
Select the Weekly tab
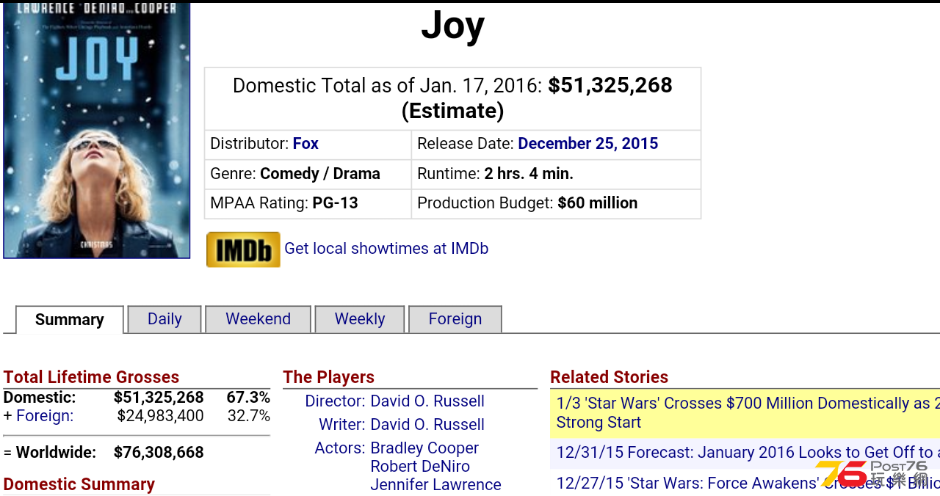tap(360, 319)
